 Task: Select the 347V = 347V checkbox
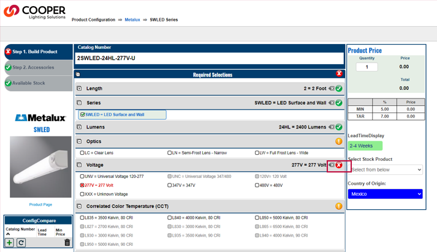click(169, 185)
